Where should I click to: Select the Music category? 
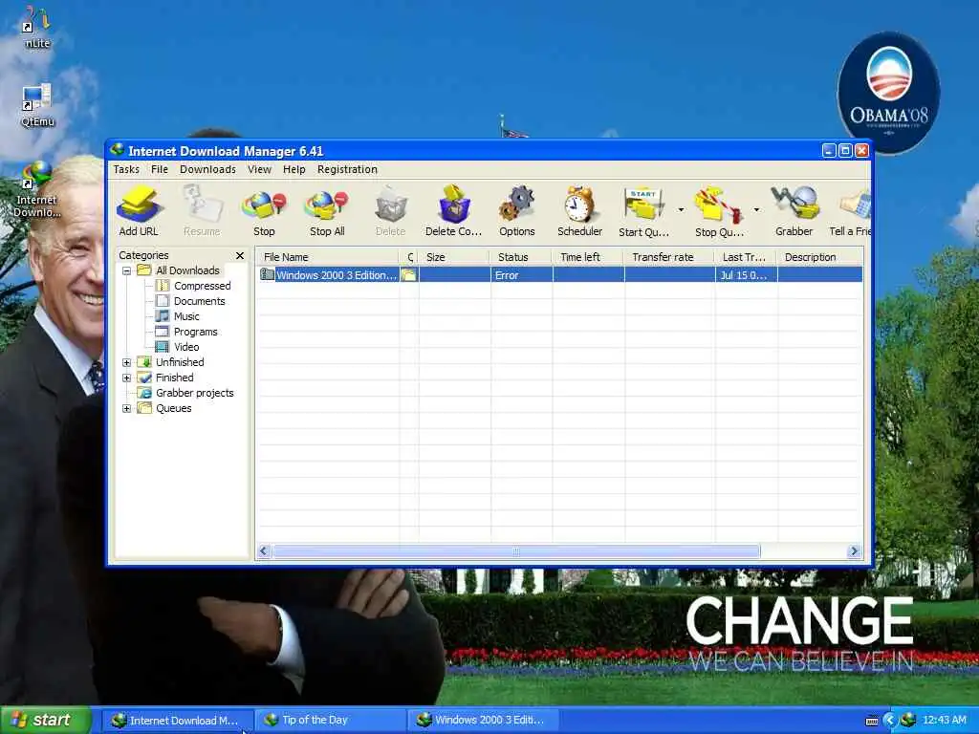(x=186, y=316)
